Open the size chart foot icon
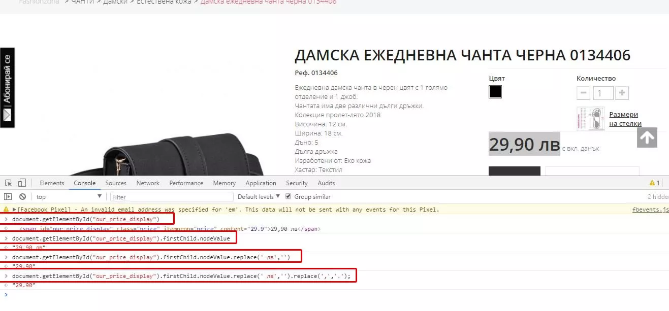The height and width of the screenshot is (311, 669). pos(590,119)
